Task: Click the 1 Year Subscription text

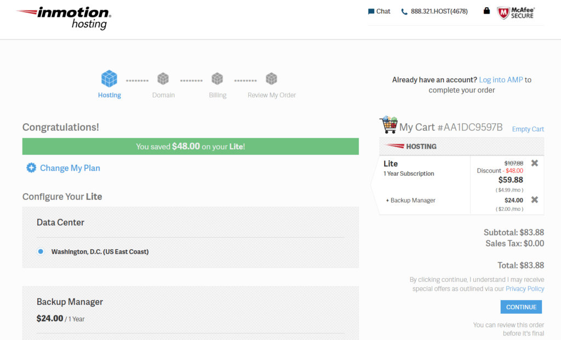Action: pos(409,174)
